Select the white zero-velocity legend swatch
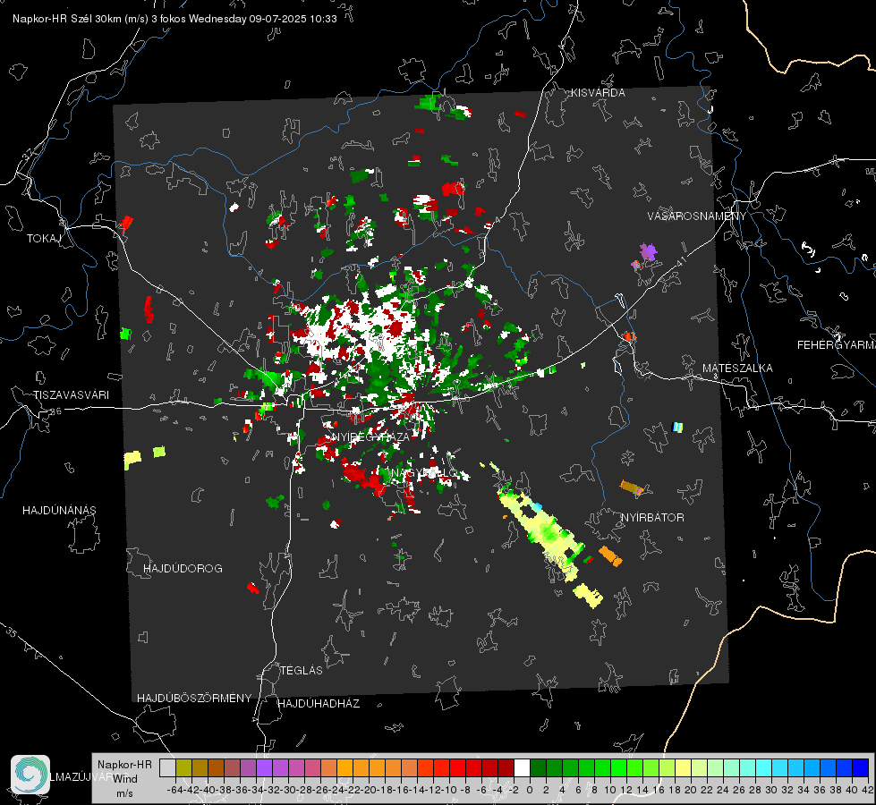The image size is (876, 805). click(x=522, y=768)
